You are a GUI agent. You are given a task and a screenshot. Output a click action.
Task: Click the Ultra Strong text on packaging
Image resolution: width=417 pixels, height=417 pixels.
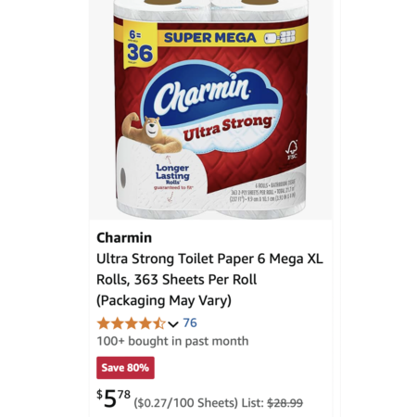[228, 128]
